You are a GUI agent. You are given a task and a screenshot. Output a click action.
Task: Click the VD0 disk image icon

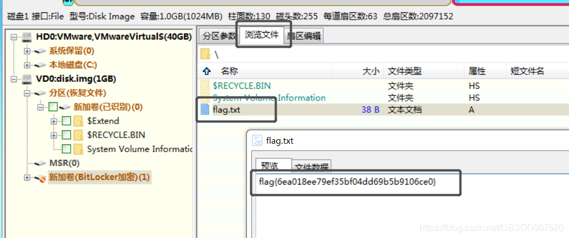pos(27,79)
